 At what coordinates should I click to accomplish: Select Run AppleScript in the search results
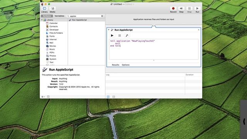pos(86,20)
